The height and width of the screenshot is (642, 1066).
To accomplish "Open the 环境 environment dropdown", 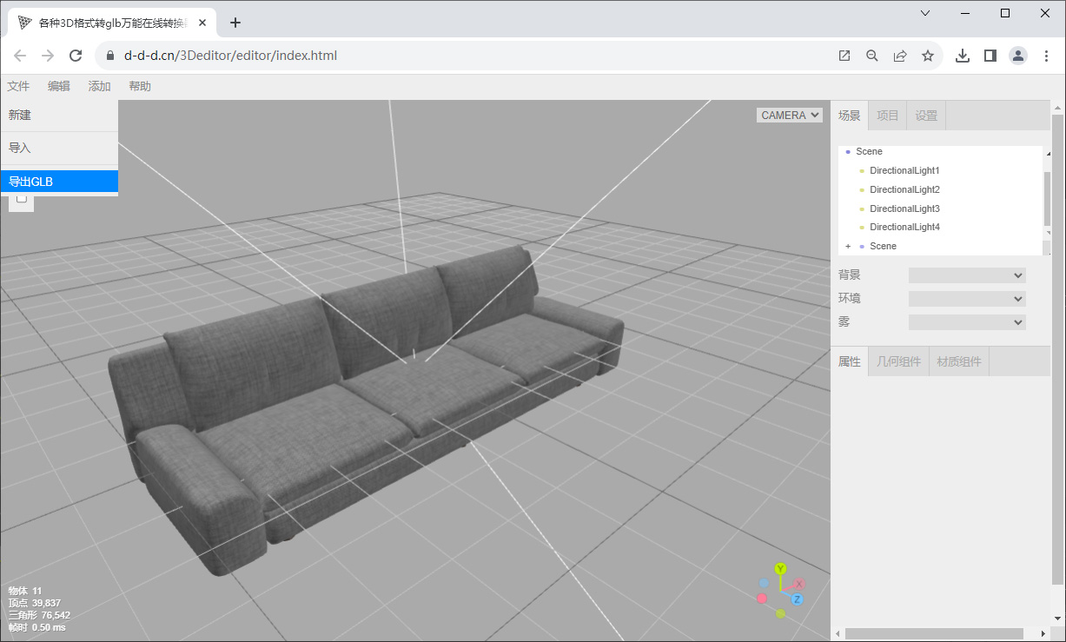I will [967, 299].
